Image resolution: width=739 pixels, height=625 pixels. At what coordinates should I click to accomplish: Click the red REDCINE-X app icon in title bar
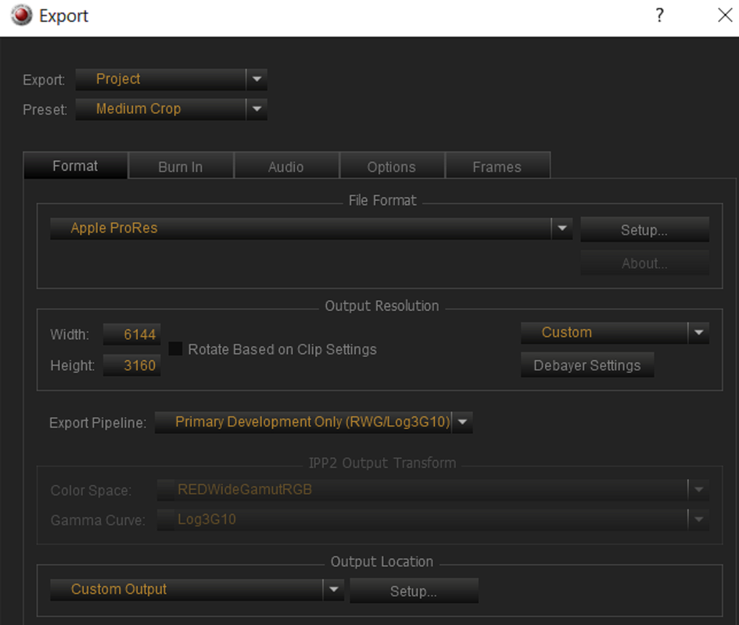coord(21,15)
